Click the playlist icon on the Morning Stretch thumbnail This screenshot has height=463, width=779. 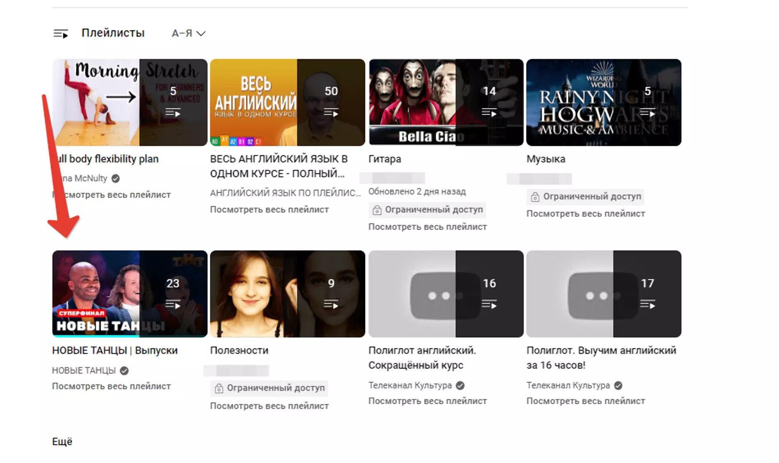[x=173, y=113]
